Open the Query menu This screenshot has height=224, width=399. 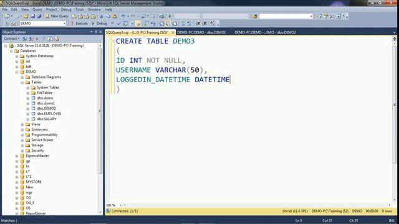[x=37, y=9]
